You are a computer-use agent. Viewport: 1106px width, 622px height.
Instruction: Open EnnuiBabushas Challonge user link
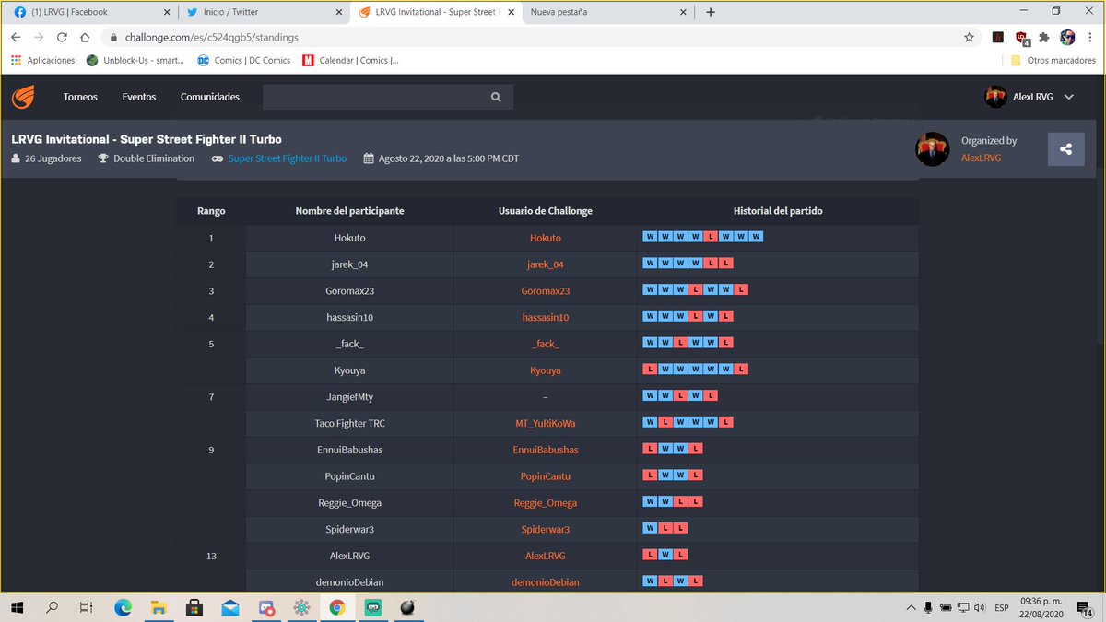545,450
